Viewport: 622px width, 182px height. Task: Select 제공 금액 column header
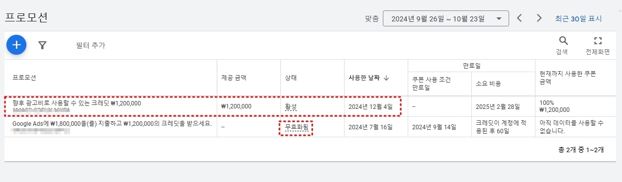click(234, 78)
